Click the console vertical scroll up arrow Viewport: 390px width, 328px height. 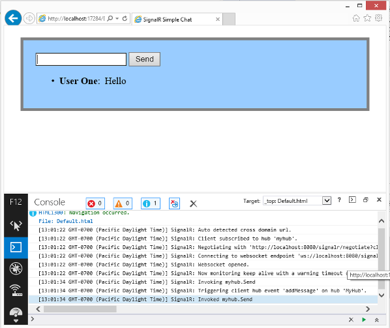[x=382, y=221]
